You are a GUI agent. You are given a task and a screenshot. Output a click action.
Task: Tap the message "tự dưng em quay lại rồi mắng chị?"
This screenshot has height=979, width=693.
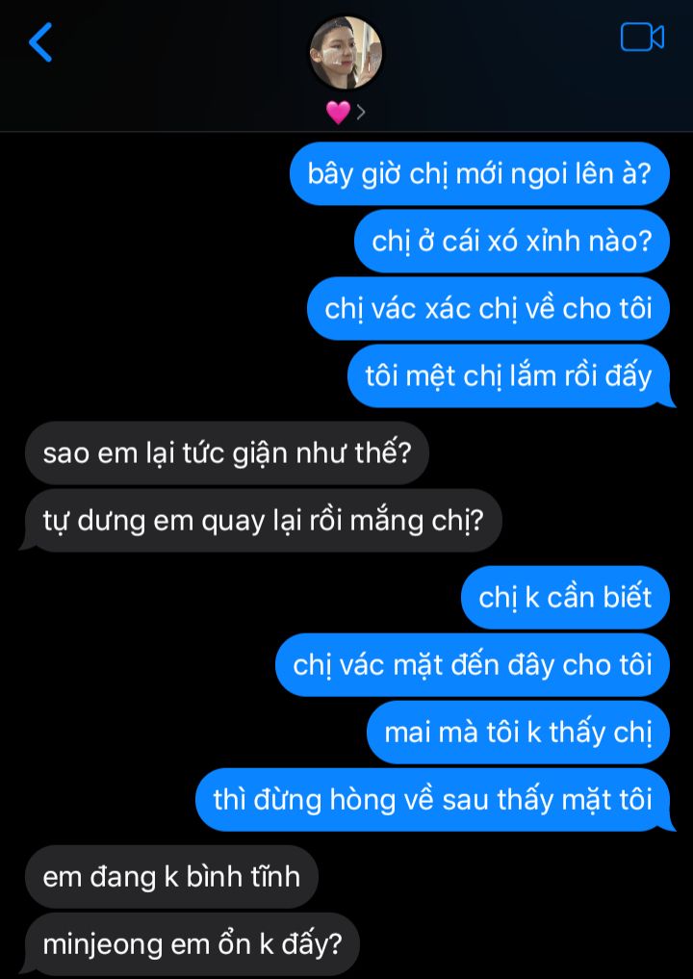[x=262, y=520]
